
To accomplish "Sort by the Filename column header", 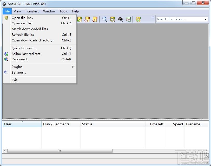I will [x=196, y=124].
